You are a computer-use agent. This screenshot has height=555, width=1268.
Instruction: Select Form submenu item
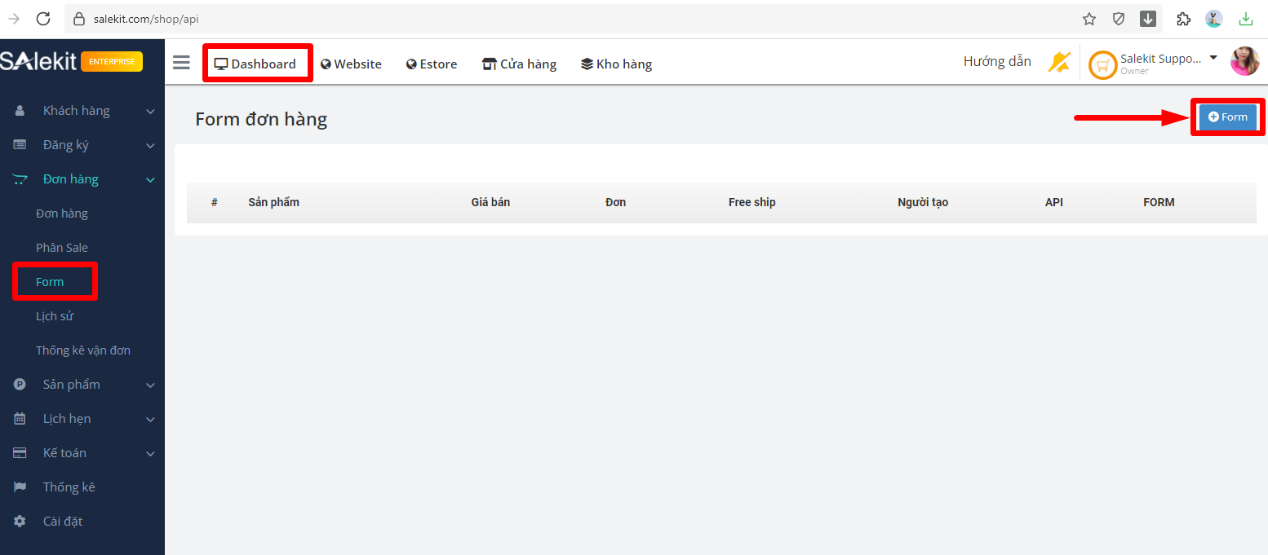click(x=50, y=282)
